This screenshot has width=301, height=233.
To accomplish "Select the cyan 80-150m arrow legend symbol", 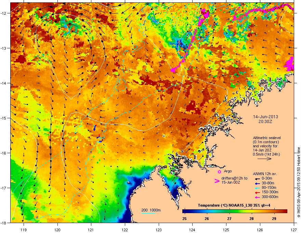I will [x=257, y=188].
